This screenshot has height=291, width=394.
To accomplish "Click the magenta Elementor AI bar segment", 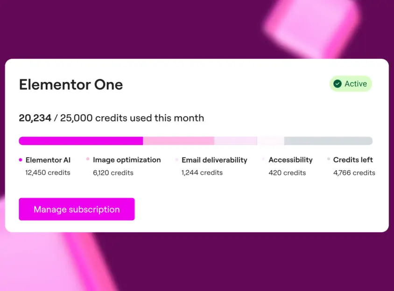I will (81, 141).
